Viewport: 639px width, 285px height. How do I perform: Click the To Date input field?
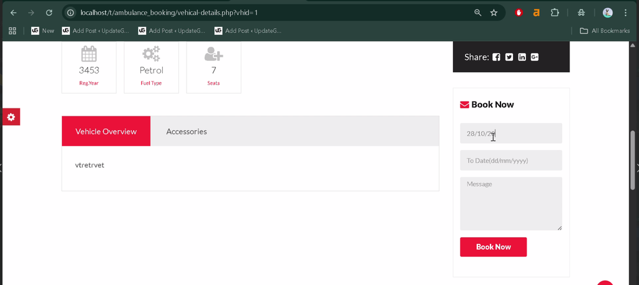tap(511, 160)
